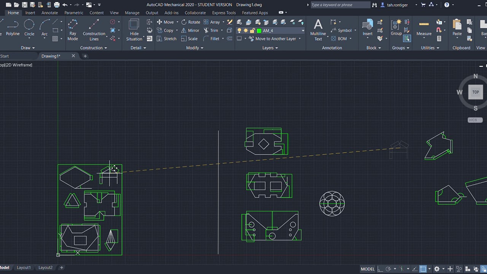Screen dimensions: 487x274
Task: Click the search keyword input field
Action: [340, 5]
